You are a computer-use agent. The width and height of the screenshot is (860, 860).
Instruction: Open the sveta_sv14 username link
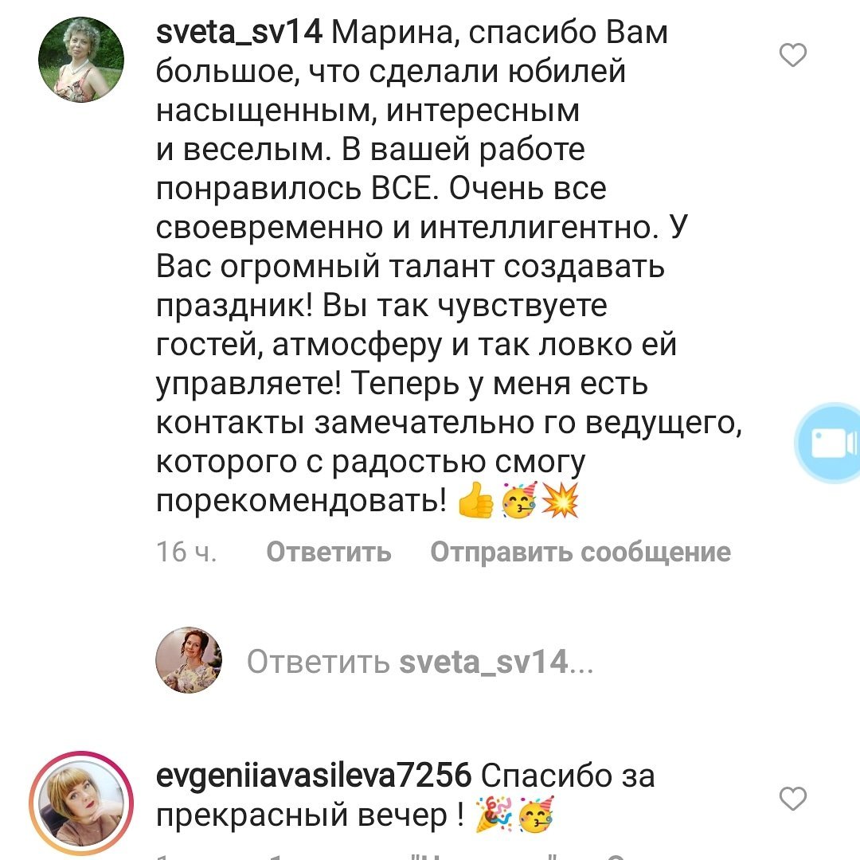pos(239,33)
